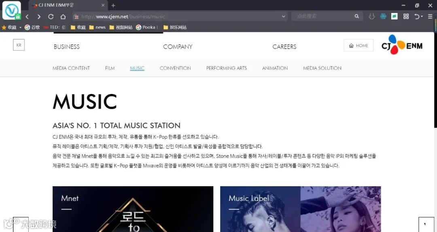
Task: Go to CONVENTION section
Action: pyautogui.click(x=175, y=68)
